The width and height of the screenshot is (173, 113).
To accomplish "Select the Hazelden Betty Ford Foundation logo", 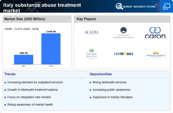I will (x=91, y=54).
